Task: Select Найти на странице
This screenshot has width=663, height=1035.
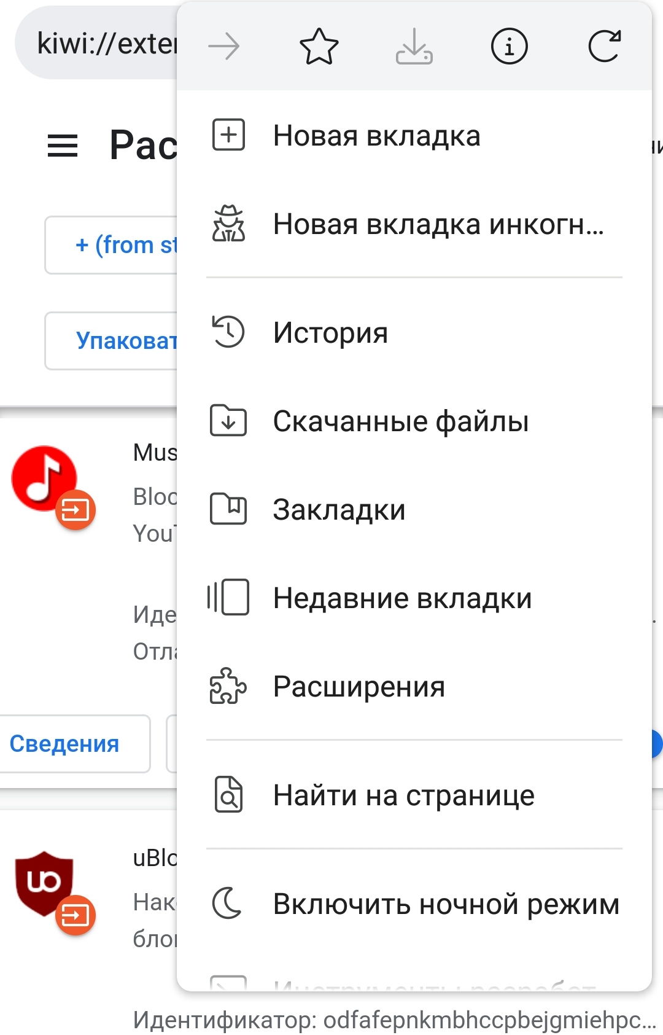Action: coord(414,795)
